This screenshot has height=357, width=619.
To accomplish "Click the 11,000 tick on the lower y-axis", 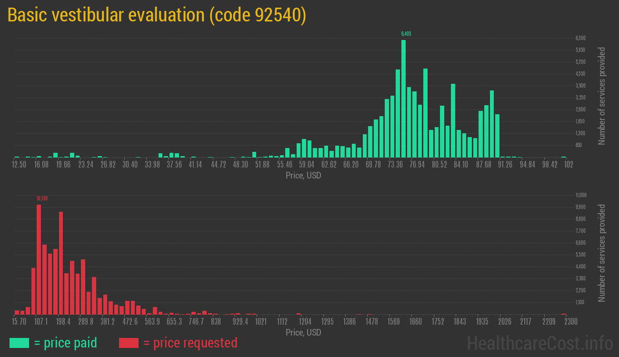I will point(580,195).
